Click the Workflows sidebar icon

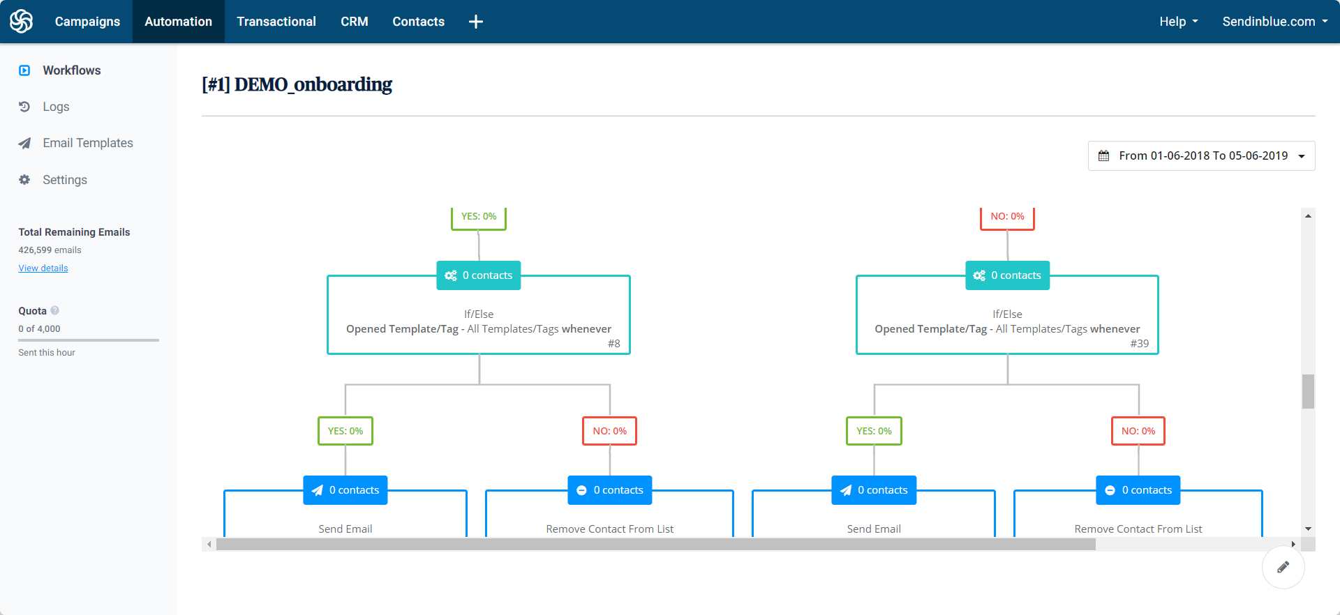(24, 70)
